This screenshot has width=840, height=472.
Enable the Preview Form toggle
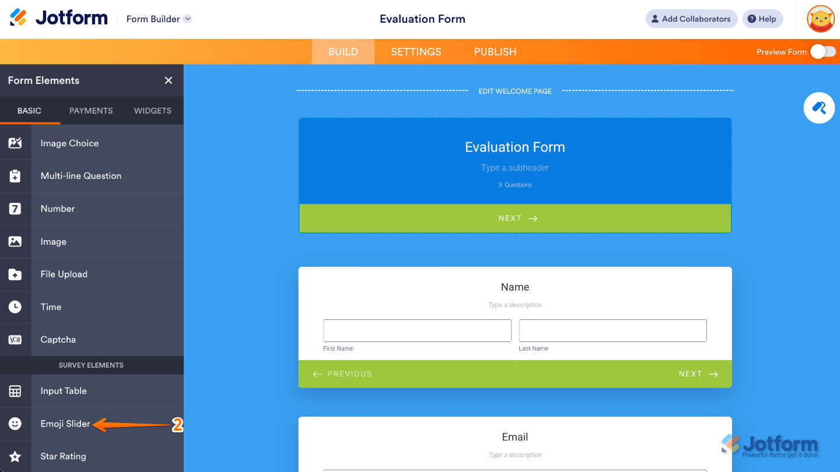[823, 51]
